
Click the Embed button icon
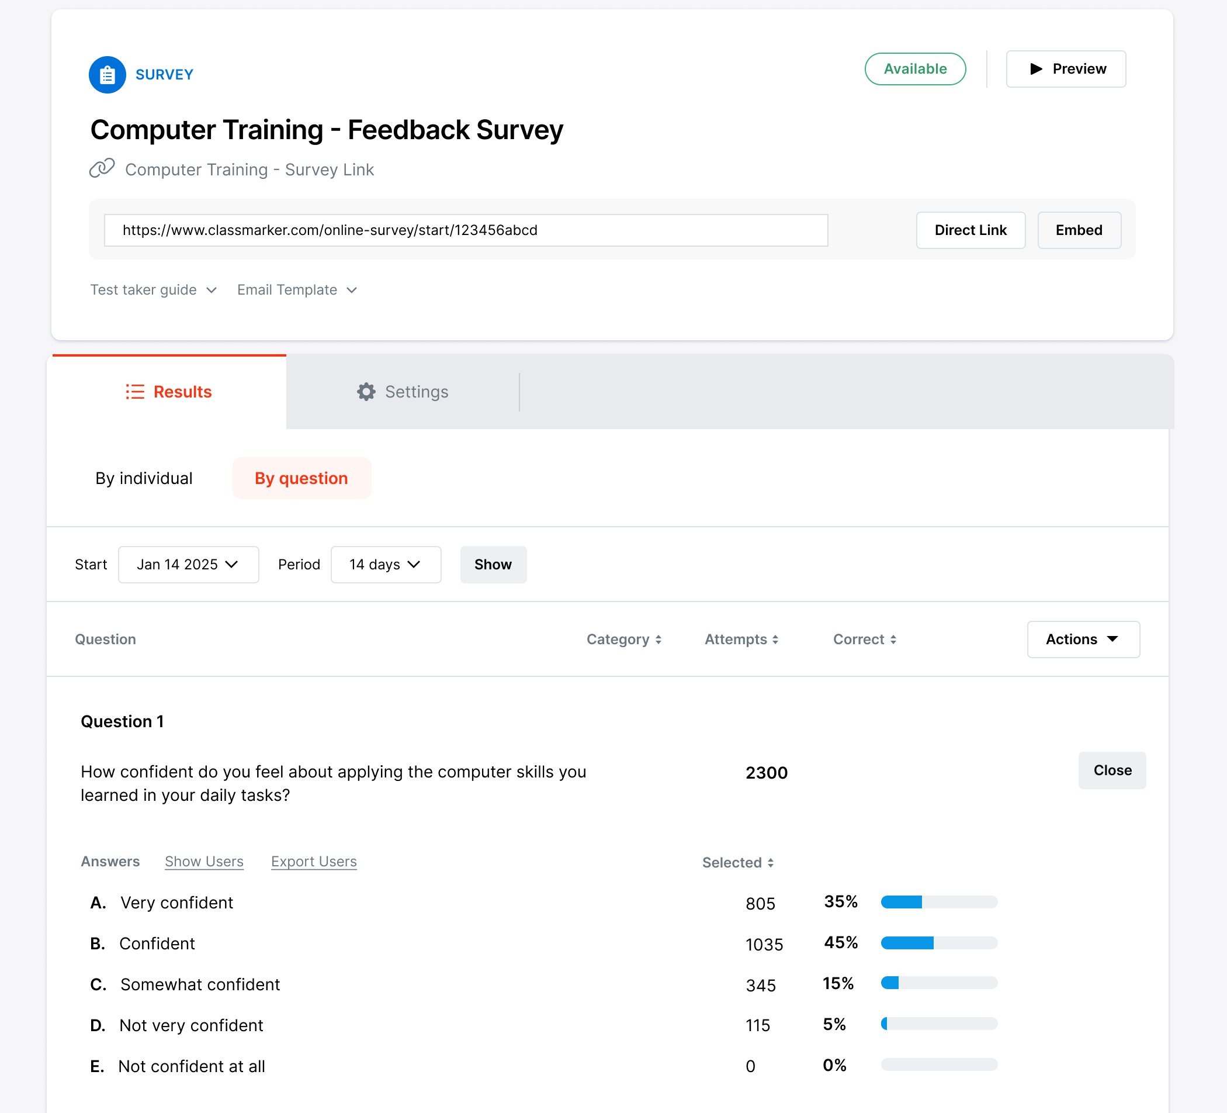[x=1080, y=230]
